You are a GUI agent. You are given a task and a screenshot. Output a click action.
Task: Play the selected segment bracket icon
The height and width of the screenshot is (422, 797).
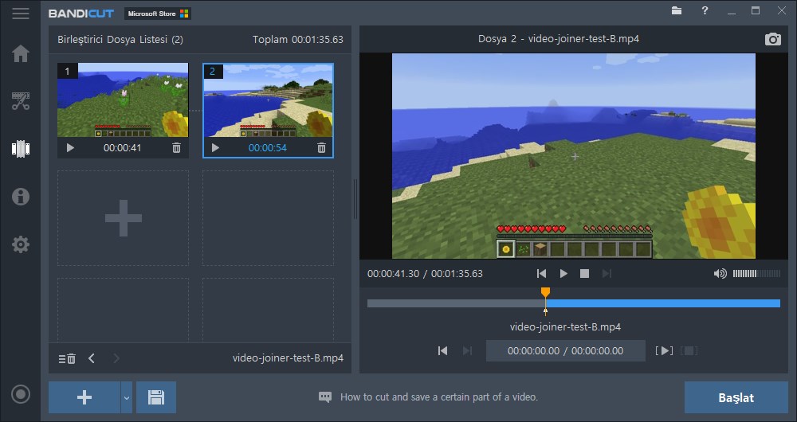[664, 351]
